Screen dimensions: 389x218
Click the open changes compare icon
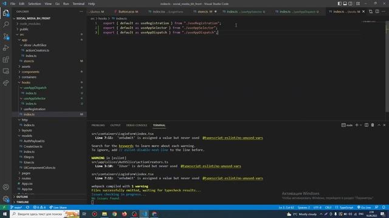click(x=371, y=12)
